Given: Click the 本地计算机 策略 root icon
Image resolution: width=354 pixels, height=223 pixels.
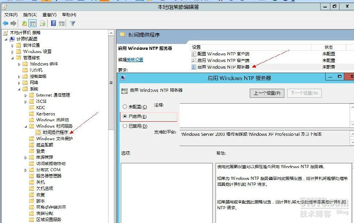Looking at the screenshot, I should coord(6,33).
